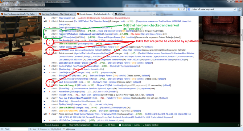
Task: Expand the Tribals grouped changes arrow
Action: click(45, 28)
